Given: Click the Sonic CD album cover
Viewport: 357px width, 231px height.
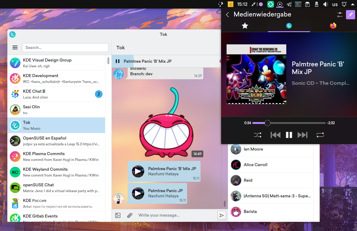Looking at the screenshot, I should pyautogui.click(x=256, y=74).
